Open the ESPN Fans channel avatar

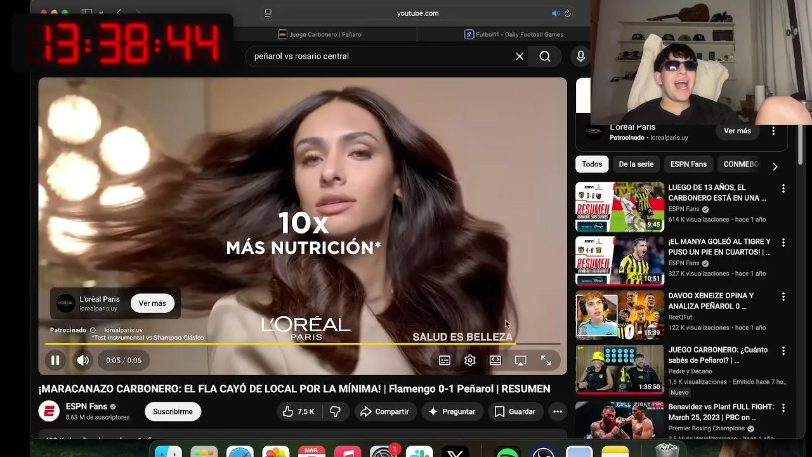coord(49,411)
